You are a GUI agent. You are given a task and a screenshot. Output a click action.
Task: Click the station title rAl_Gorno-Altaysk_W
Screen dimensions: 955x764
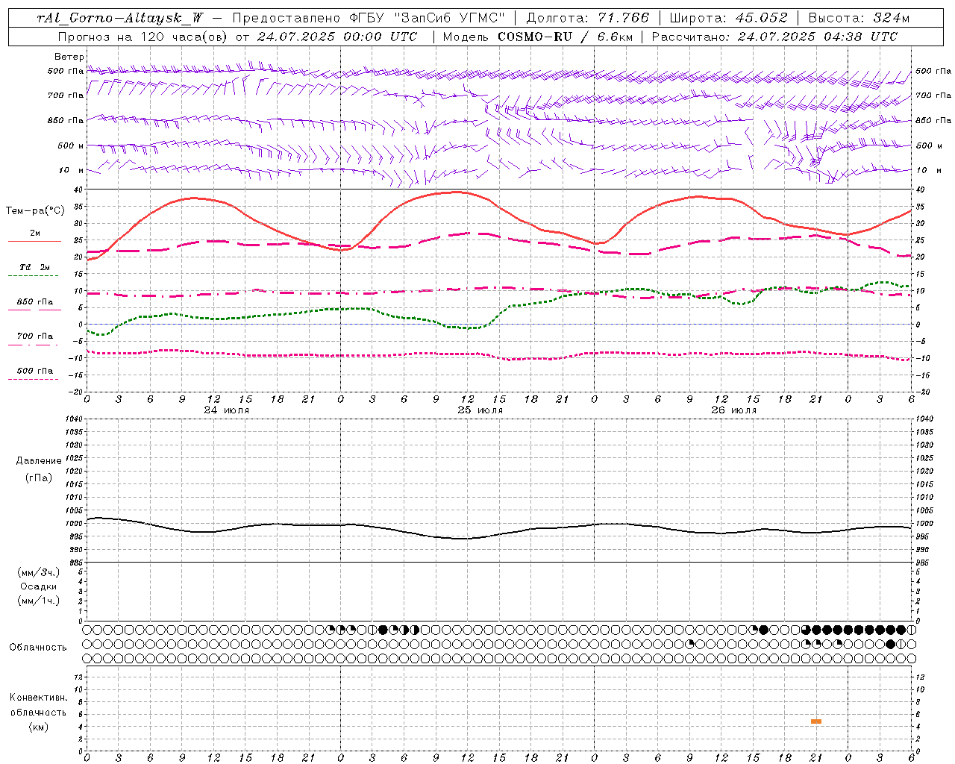click(x=121, y=18)
